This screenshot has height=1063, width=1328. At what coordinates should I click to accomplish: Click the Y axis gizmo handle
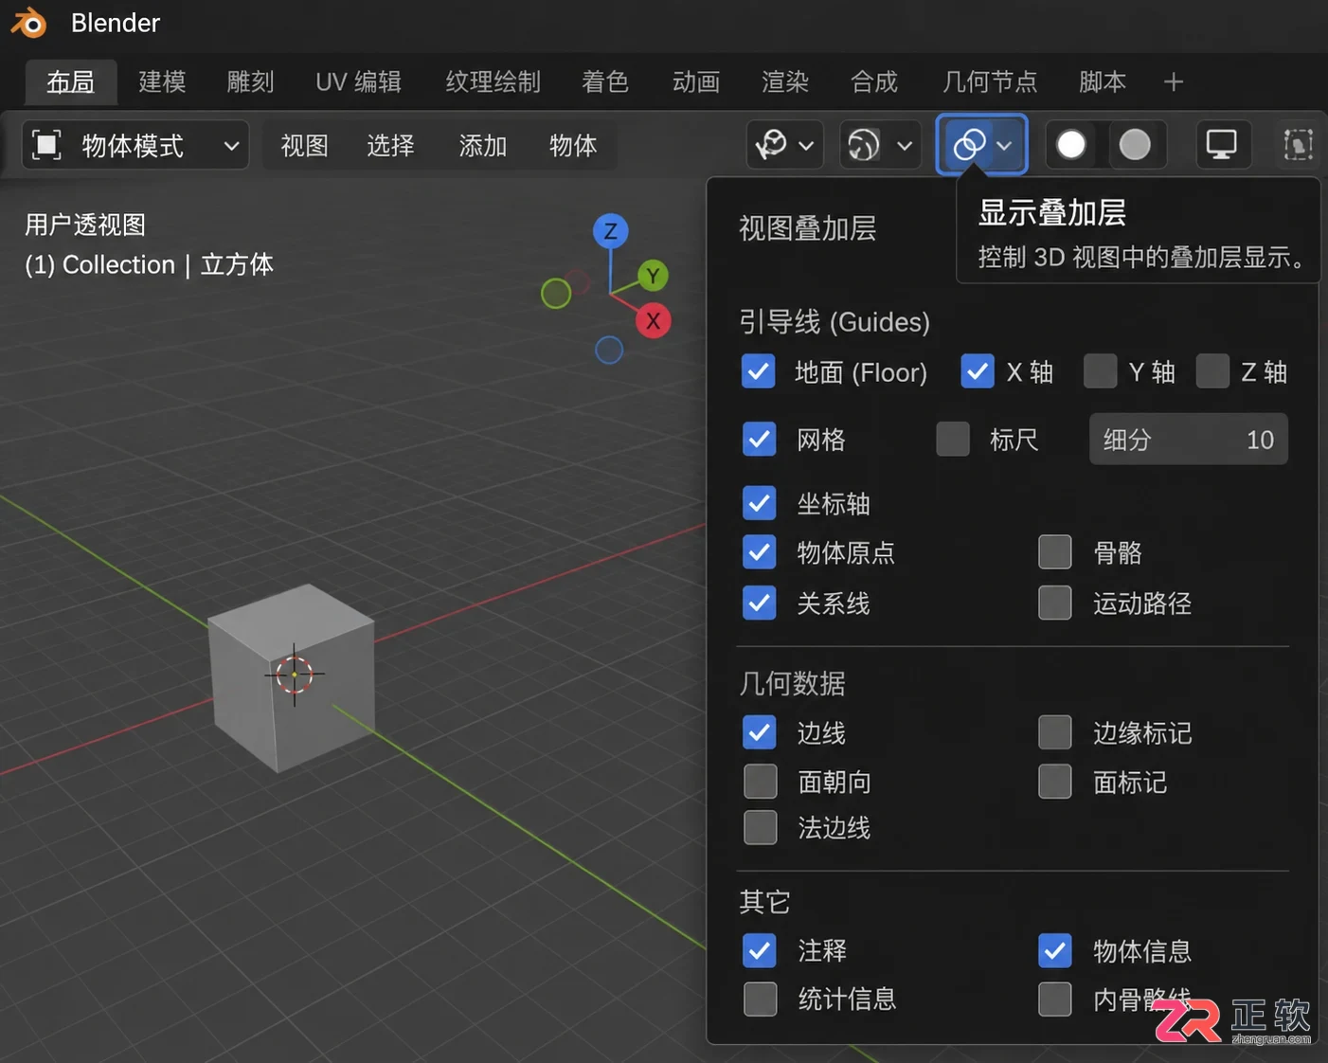(653, 276)
